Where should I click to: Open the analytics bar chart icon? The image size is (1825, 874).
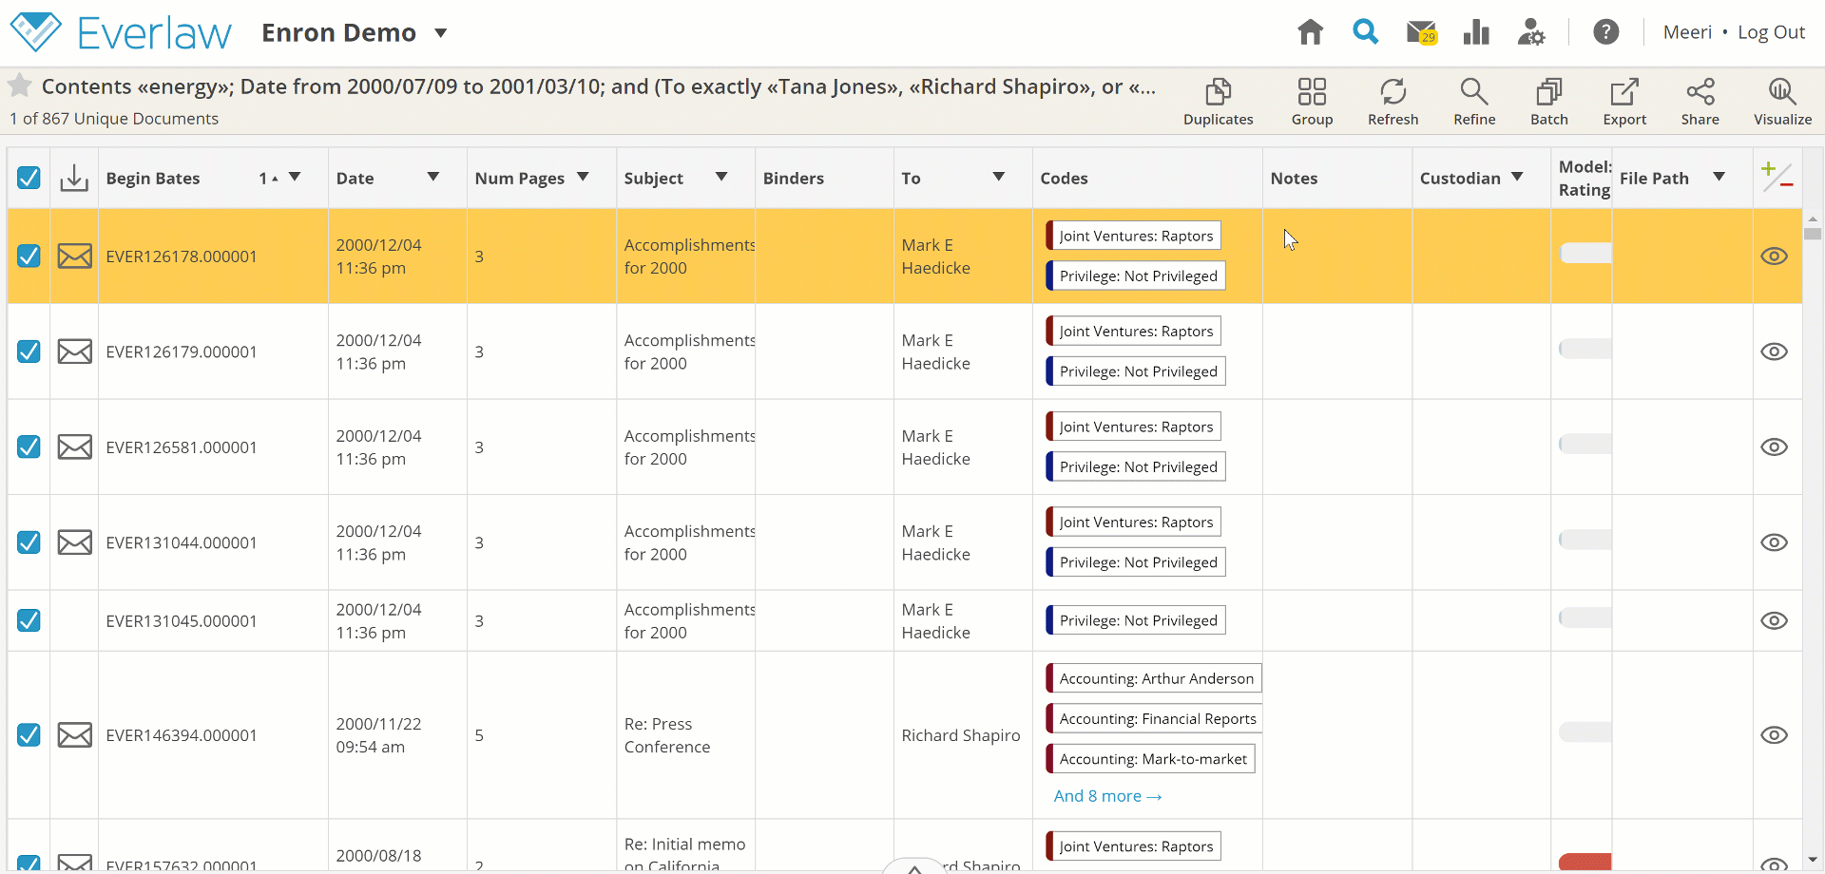click(1476, 32)
